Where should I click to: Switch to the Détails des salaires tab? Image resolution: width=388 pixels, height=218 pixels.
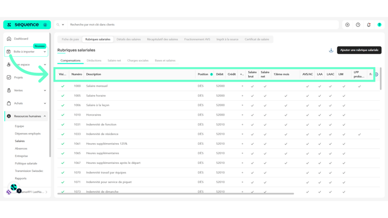click(x=129, y=39)
